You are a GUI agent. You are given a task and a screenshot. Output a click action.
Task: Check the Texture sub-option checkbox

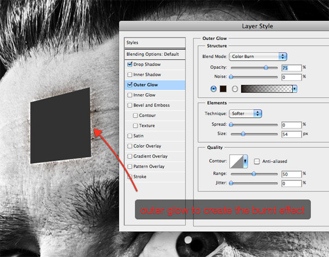click(x=135, y=126)
